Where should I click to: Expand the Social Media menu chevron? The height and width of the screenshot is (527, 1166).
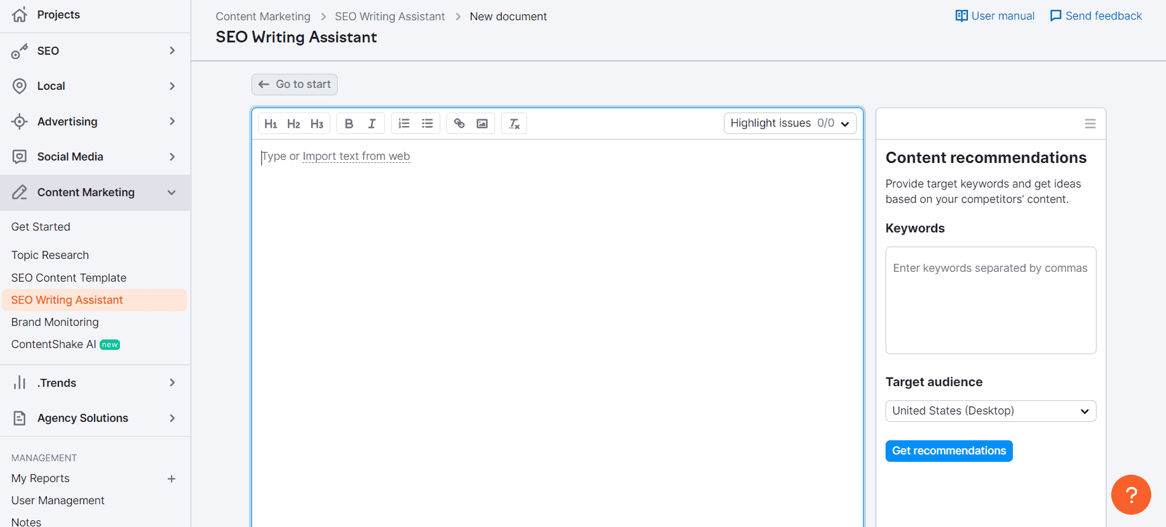[172, 157]
